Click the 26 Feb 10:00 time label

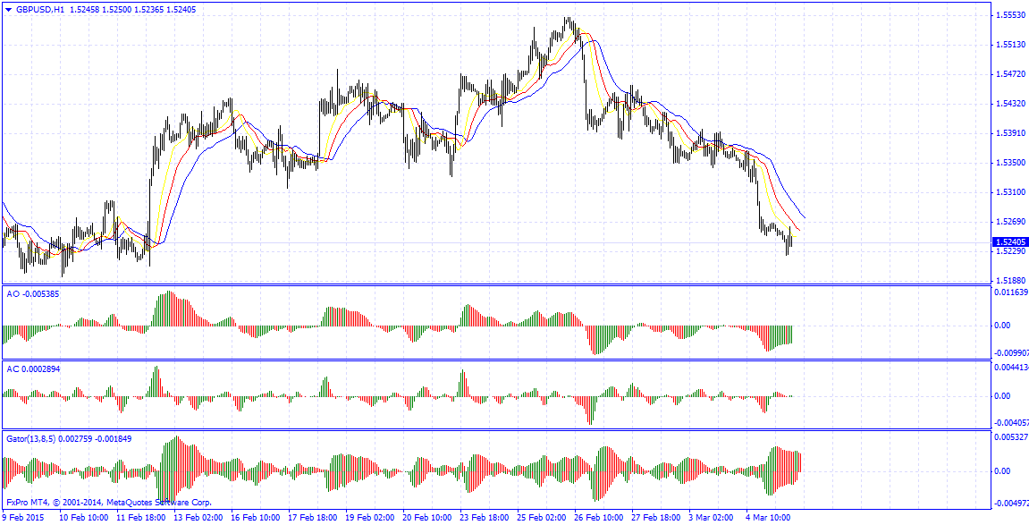click(x=600, y=518)
